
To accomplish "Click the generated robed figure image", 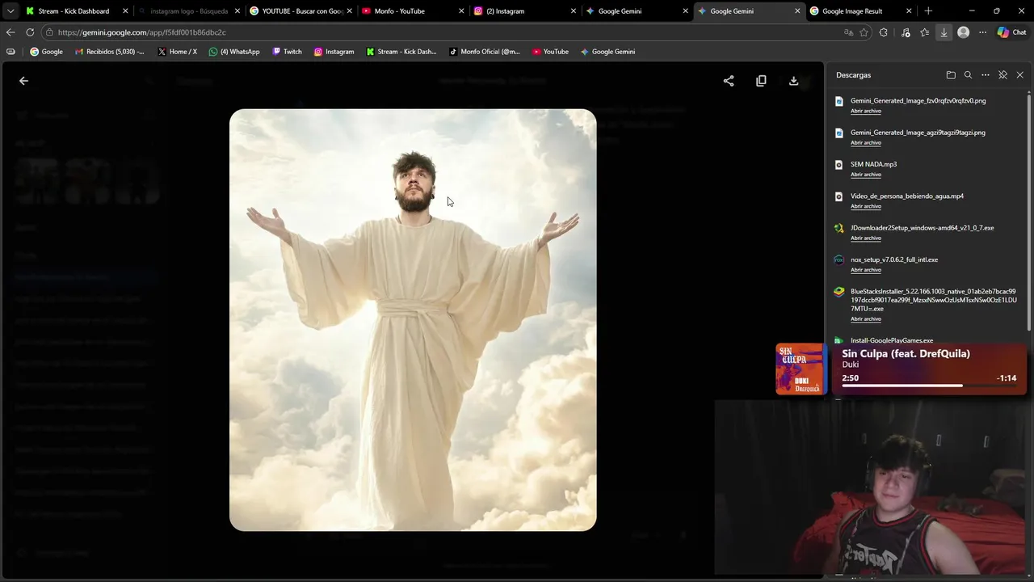I will click(x=413, y=320).
